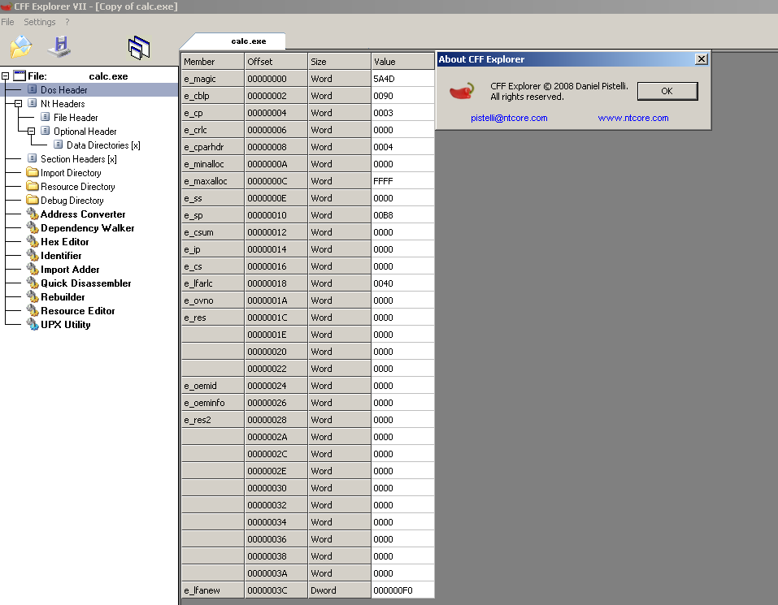
Task: Click OK in About CFF Explorer dialog
Action: click(667, 91)
